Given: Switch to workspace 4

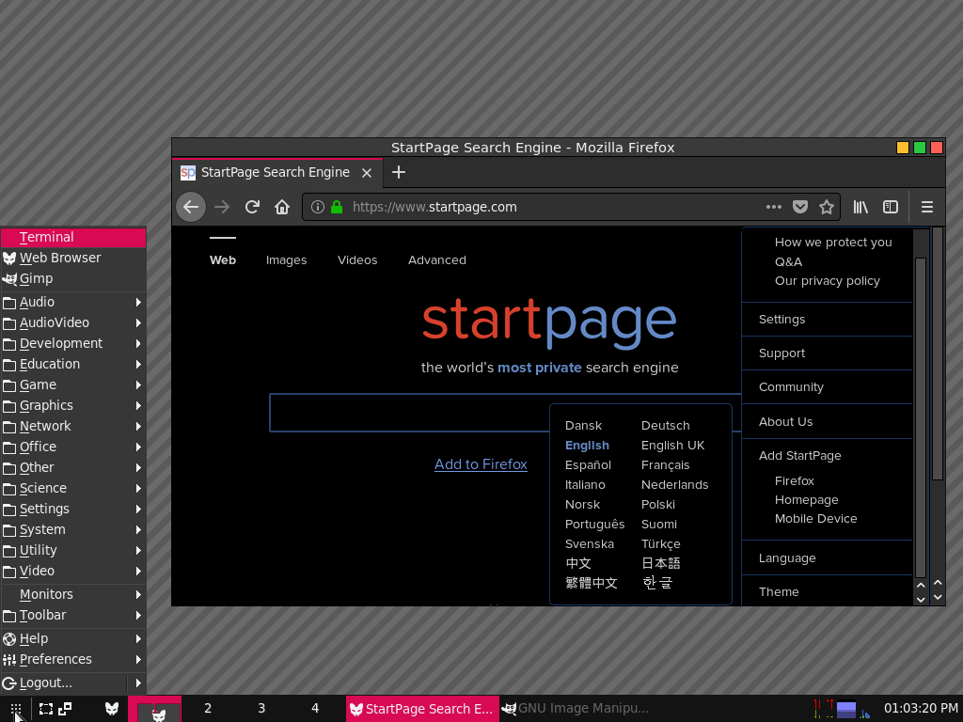Looking at the screenshot, I should [x=315, y=709].
